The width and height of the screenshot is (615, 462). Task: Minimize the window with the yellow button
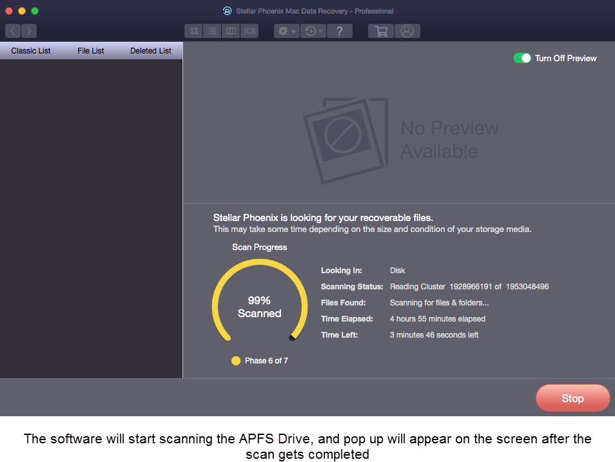click(x=22, y=11)
